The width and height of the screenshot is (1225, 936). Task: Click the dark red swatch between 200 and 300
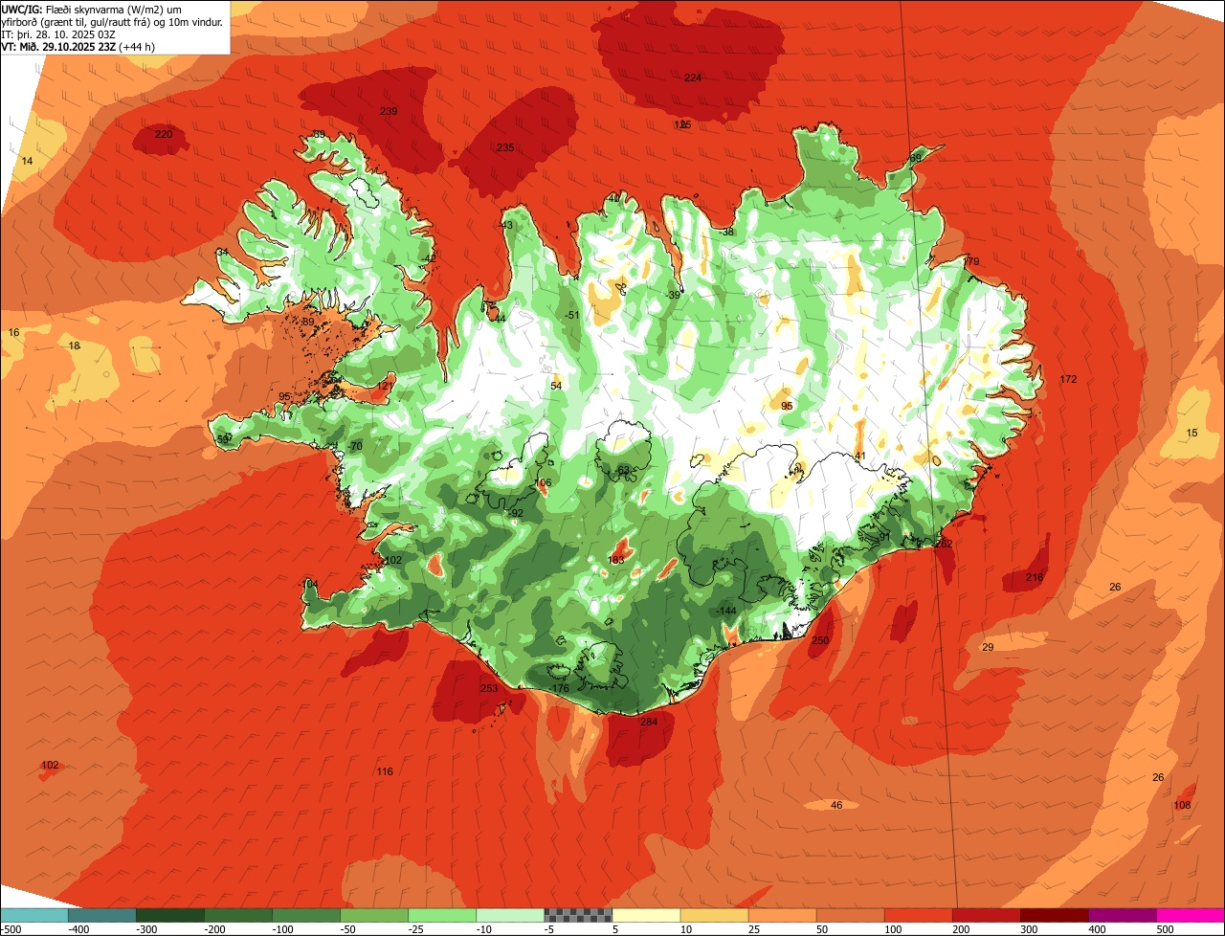tap(986, 916)
